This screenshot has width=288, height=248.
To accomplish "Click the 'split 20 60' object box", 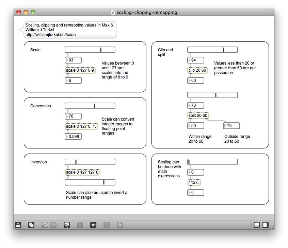I will pyautogui.click(x=198, y=116).
